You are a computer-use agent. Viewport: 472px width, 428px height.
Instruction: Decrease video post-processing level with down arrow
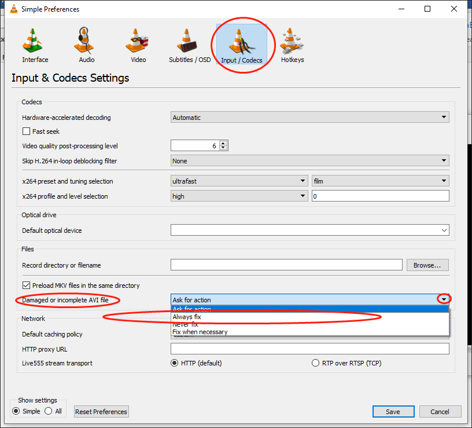coord(223,148)
